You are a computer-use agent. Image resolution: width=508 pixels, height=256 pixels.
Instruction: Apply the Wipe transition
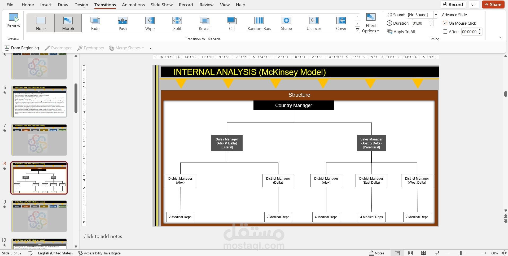(x=150, y=23)
